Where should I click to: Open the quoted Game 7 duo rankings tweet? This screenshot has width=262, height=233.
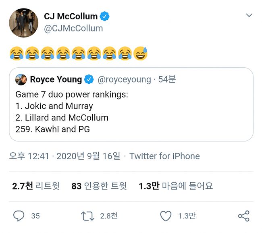[x=131, y=117]
